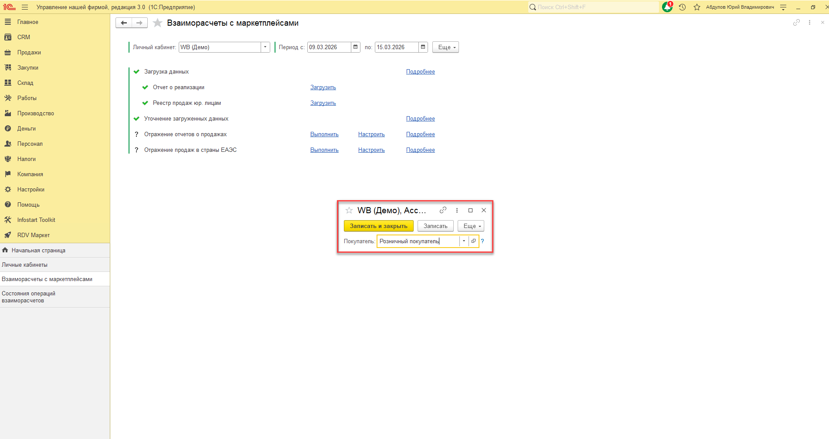
Task: Click Настроить for Отражение продаж в страны ЕАЭС
Action: point(371,150)
